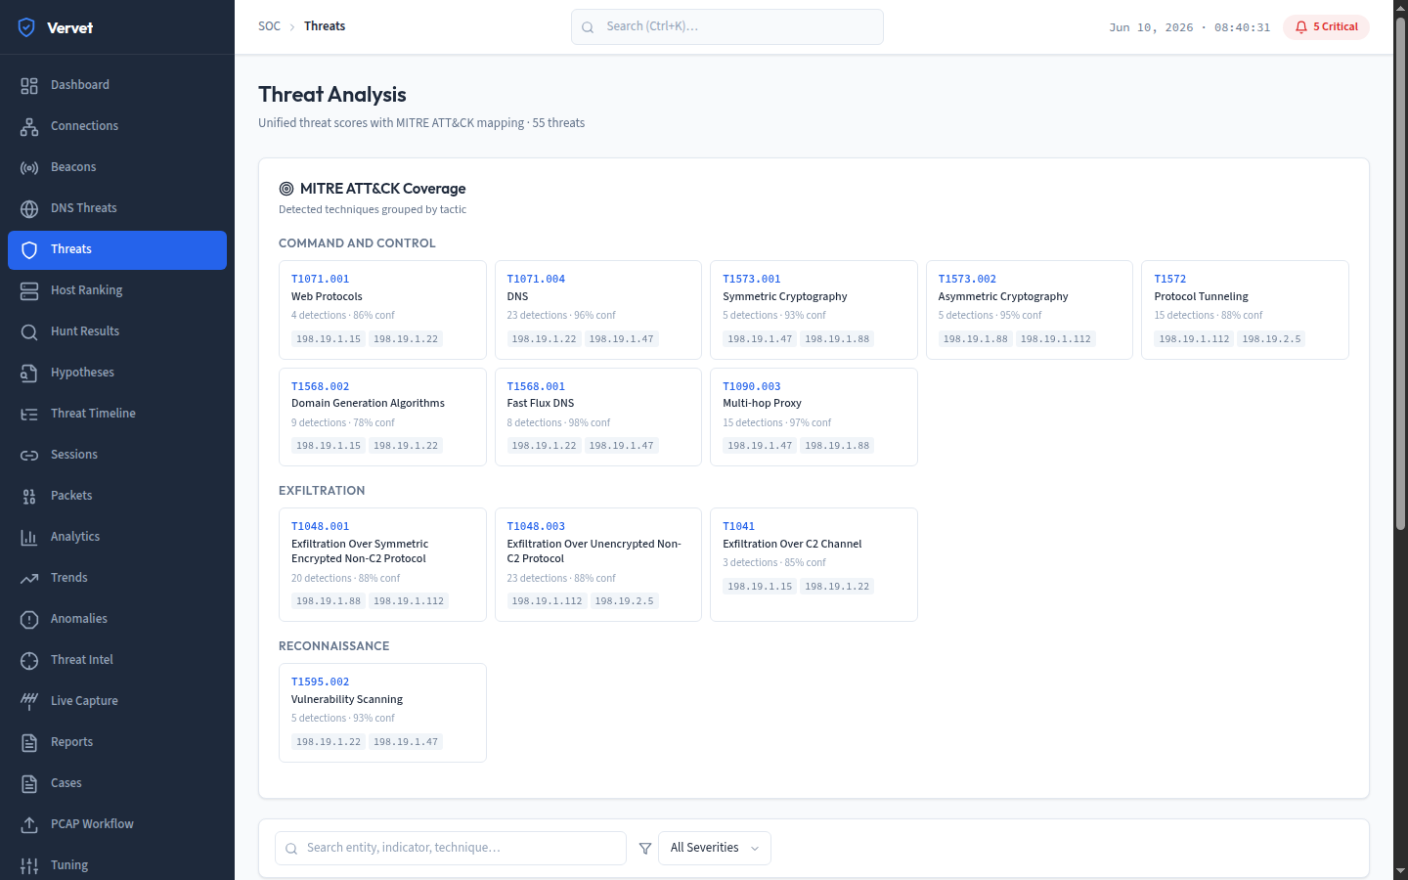Go to the Dashboard menu item
Screen dimensions: 1408x880
coord(117,85)
